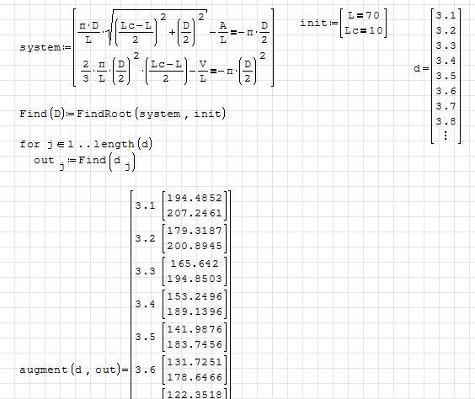Click the 'system' variable definition name

[x=40, y=47]
